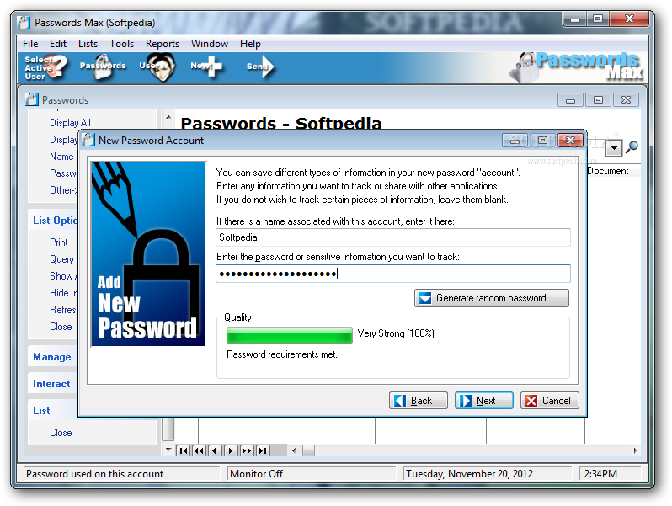The image size is (672, 506).
Task: Open the Users face toolbar icon
Action: (x=158, y=67)
